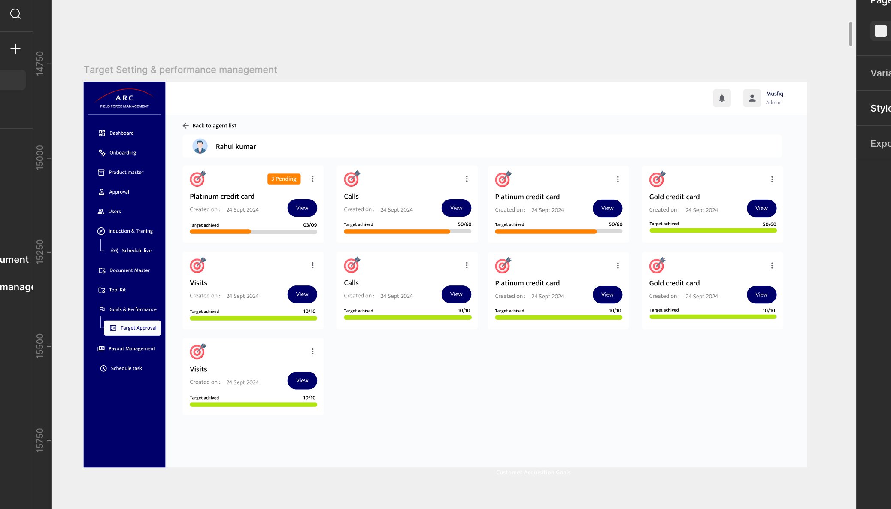891x509 pixels.
Task: Click target icon on third-row Visits card
Action: pyautogui.click(x=198, y=351)
